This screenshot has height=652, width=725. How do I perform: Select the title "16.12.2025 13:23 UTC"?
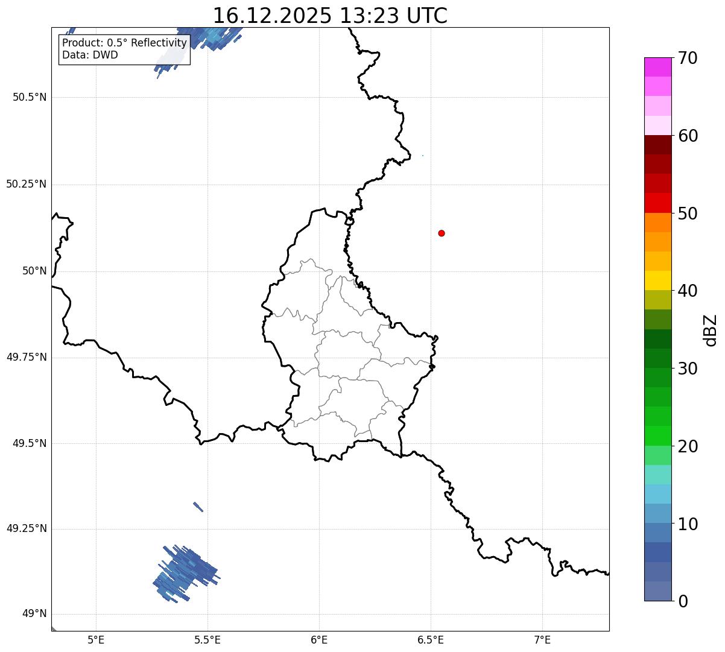coord(330,16)
